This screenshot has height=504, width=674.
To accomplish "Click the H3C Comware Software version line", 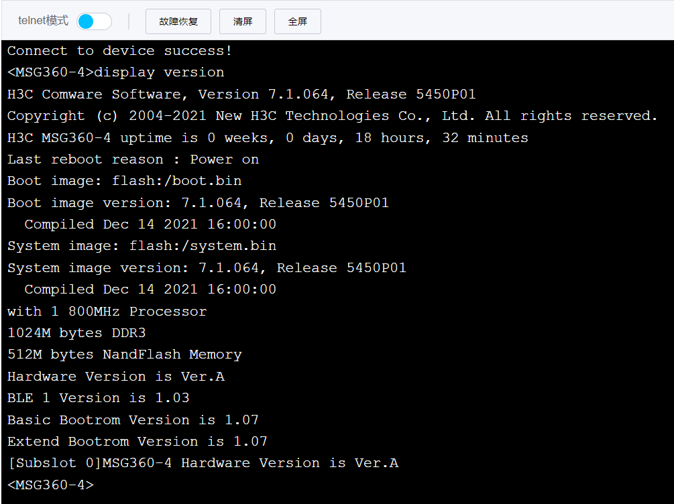I will pos(241,94).
